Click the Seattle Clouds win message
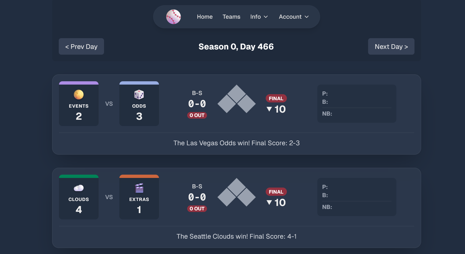 tap(236, 236)
